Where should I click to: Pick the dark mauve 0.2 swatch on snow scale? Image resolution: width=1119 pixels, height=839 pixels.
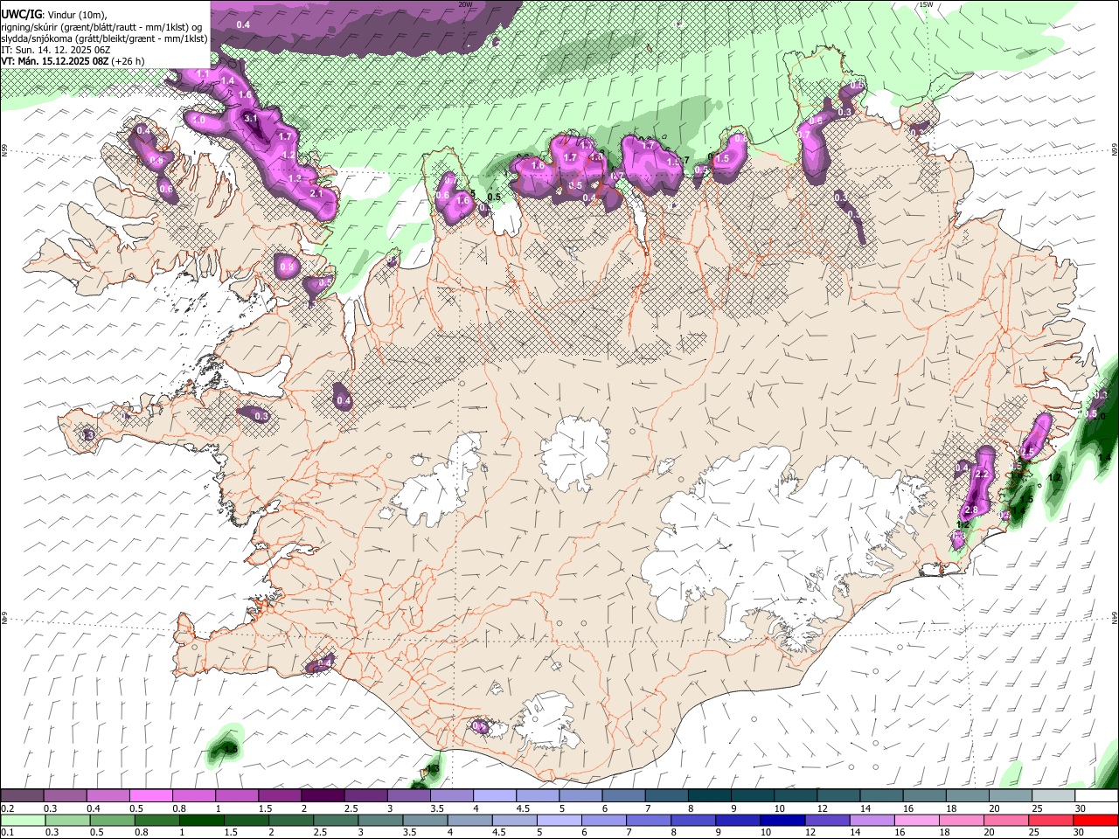[22, 795]
